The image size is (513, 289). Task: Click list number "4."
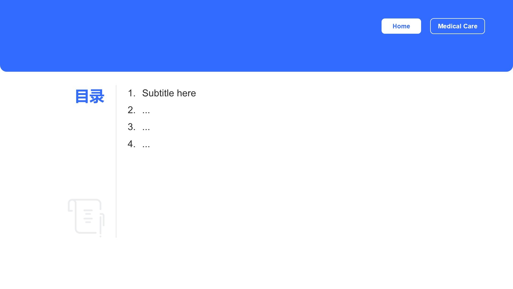click(131, 144)
